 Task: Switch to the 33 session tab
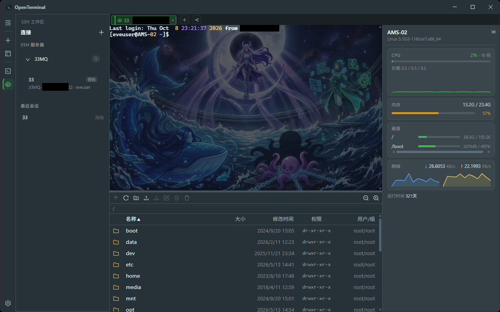pos(144,20)
